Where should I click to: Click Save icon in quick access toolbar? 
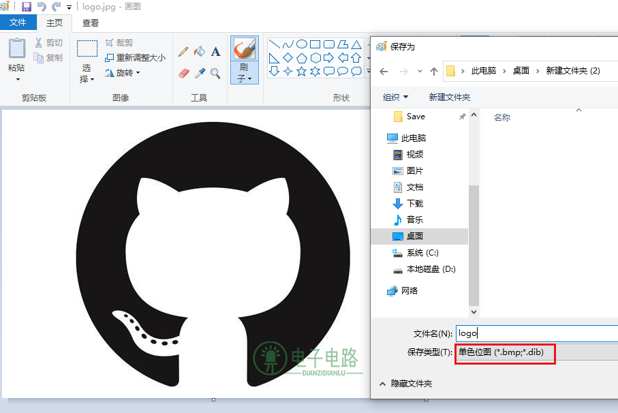click(x=27, y=7)
